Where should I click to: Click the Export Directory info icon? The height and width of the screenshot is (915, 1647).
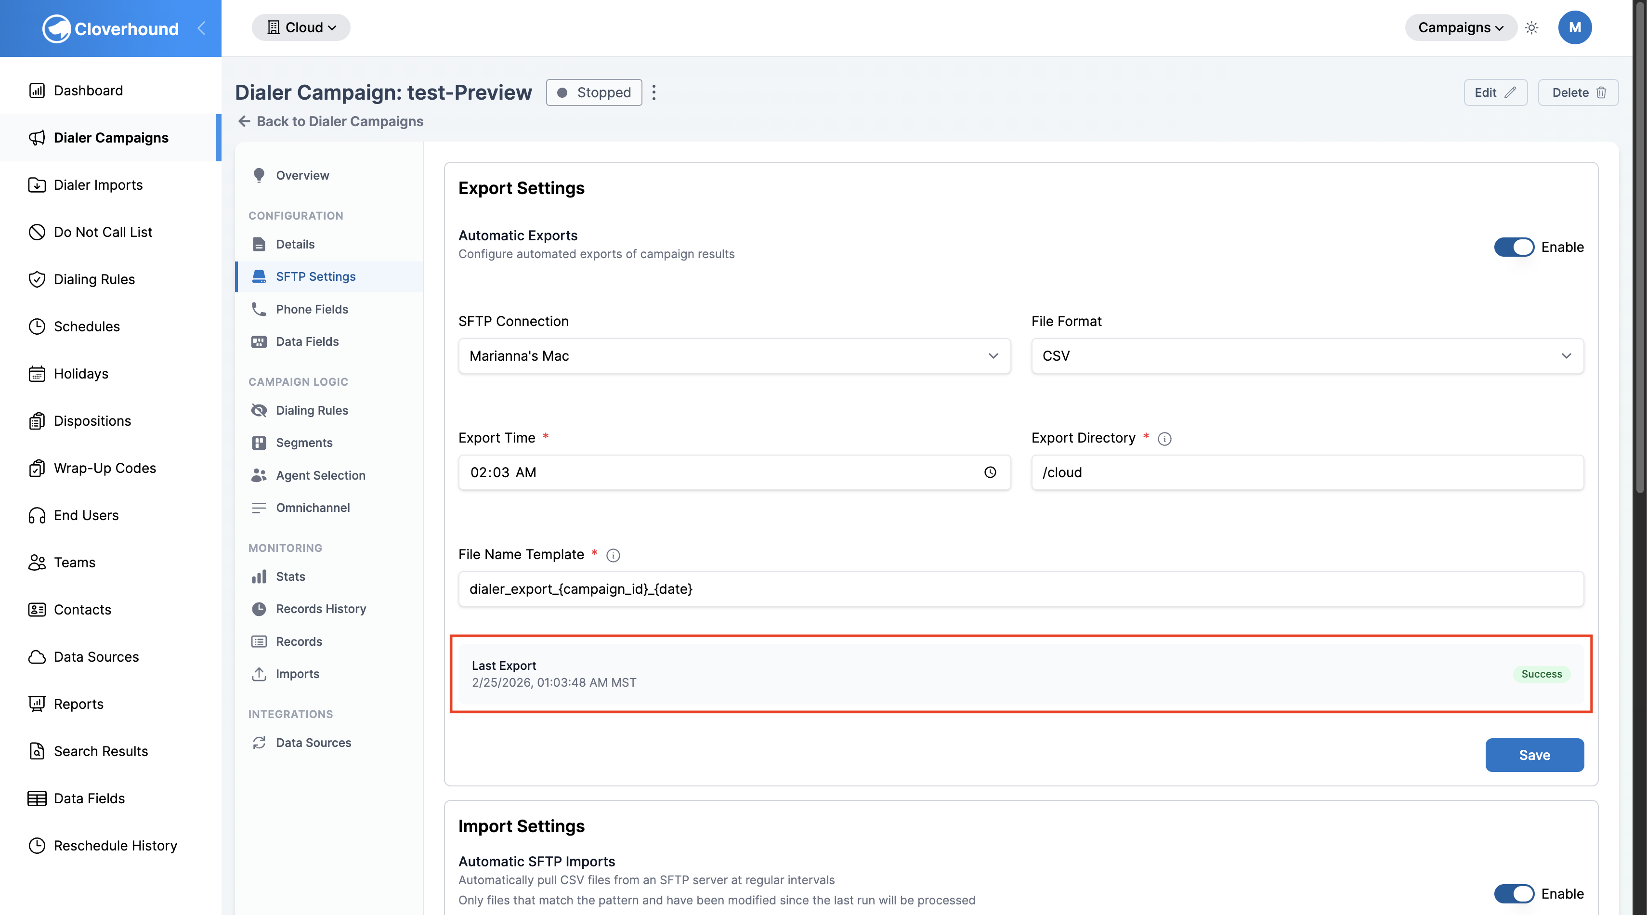point(1164,439)
